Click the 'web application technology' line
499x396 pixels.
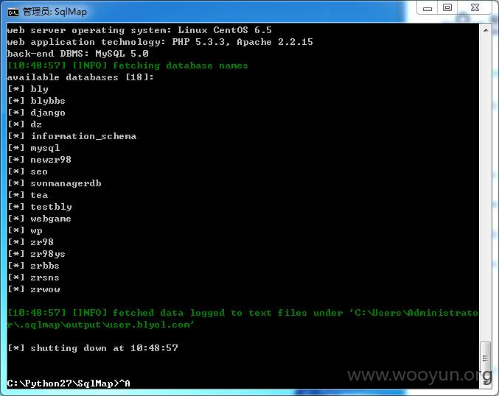[160, 42]
